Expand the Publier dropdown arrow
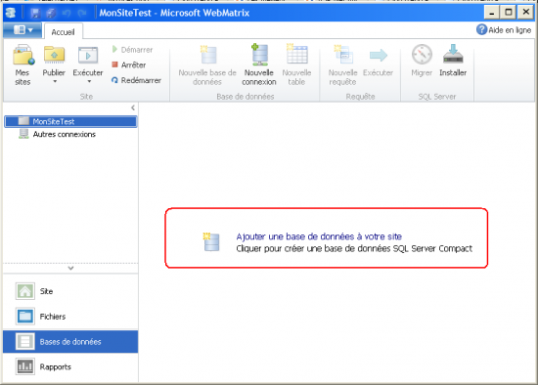The width and height of the screenshot is (538, 385). (x=55, y=82)
